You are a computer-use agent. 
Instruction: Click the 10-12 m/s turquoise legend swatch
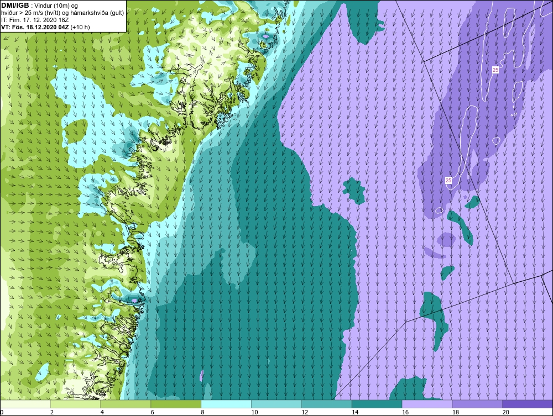276,404
